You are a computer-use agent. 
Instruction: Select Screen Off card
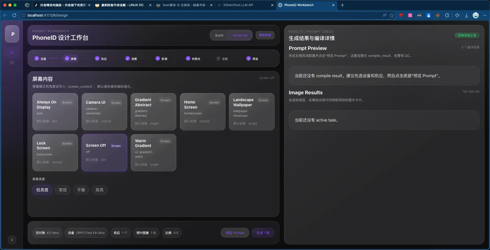(104, 153)
